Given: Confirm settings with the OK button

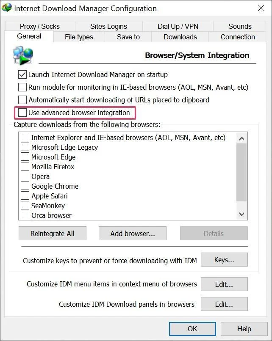Looking at the screenshot, I should click(192, 329).
